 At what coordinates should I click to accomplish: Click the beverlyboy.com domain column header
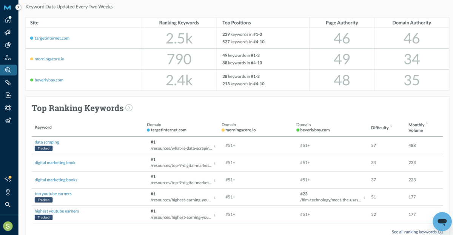click(x=313, y=127)
